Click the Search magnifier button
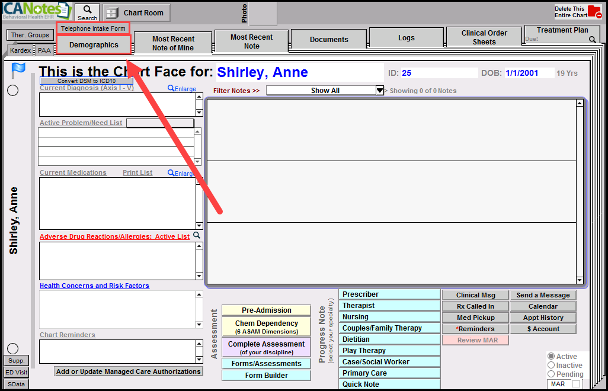This screenshot has width=608, height=391. click(87, 12)
